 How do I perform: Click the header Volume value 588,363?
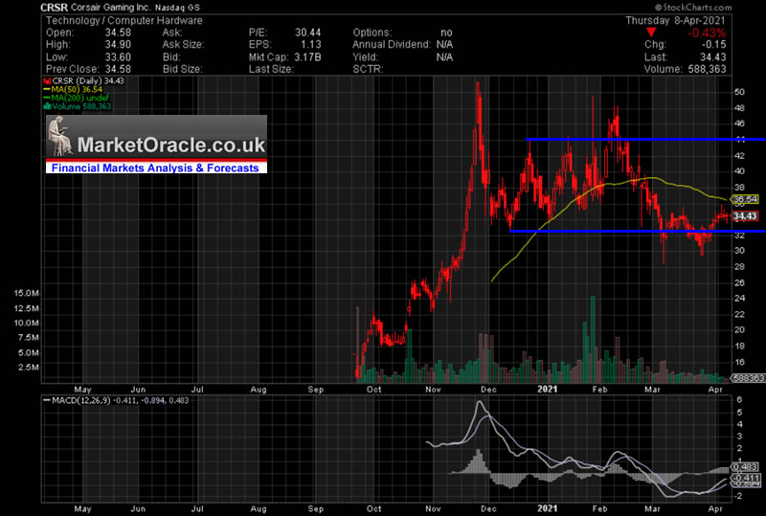point(707,69)
